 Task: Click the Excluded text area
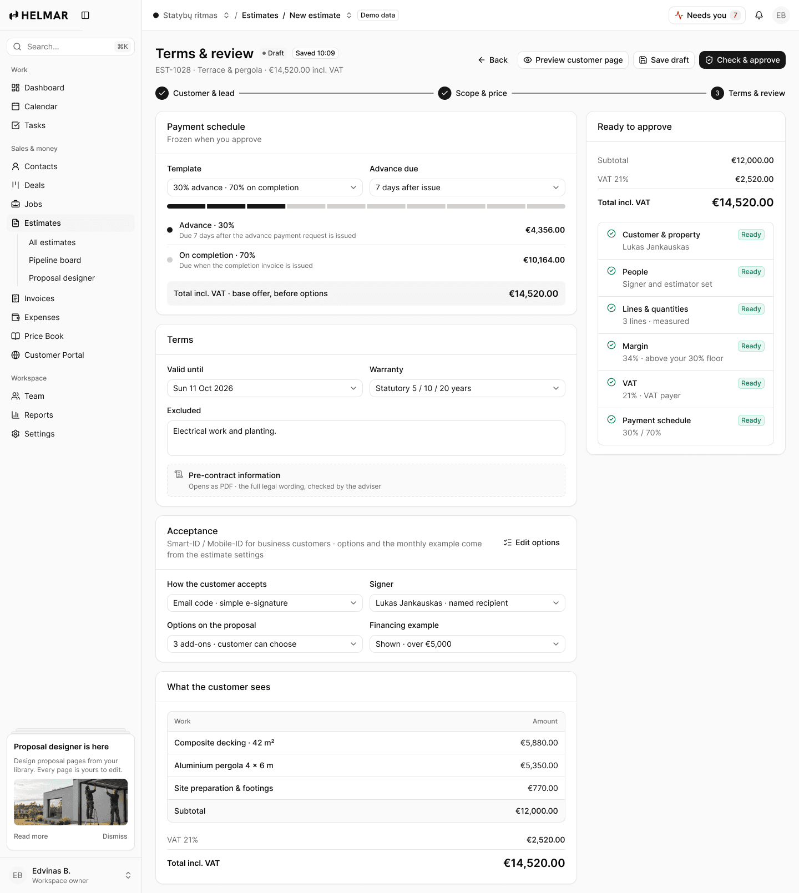tap(366, 438)
